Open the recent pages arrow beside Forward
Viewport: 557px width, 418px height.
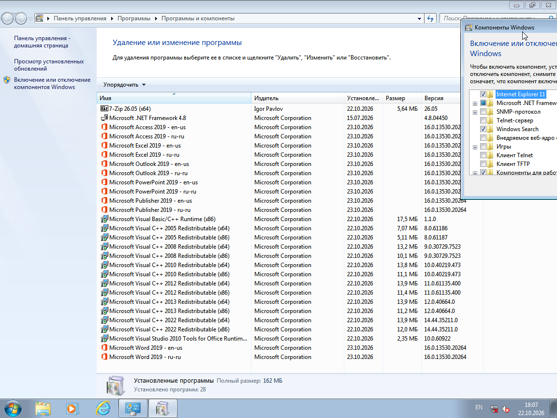31,18
